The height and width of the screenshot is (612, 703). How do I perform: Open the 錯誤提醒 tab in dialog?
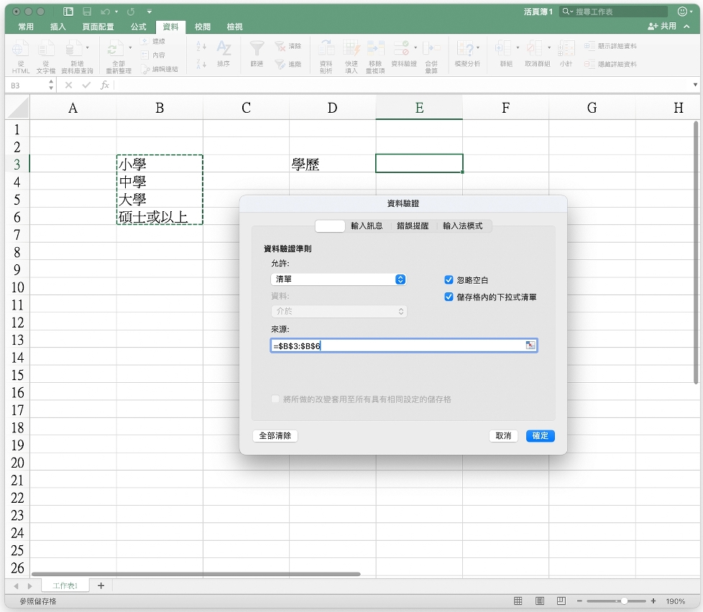coord(413,226)
